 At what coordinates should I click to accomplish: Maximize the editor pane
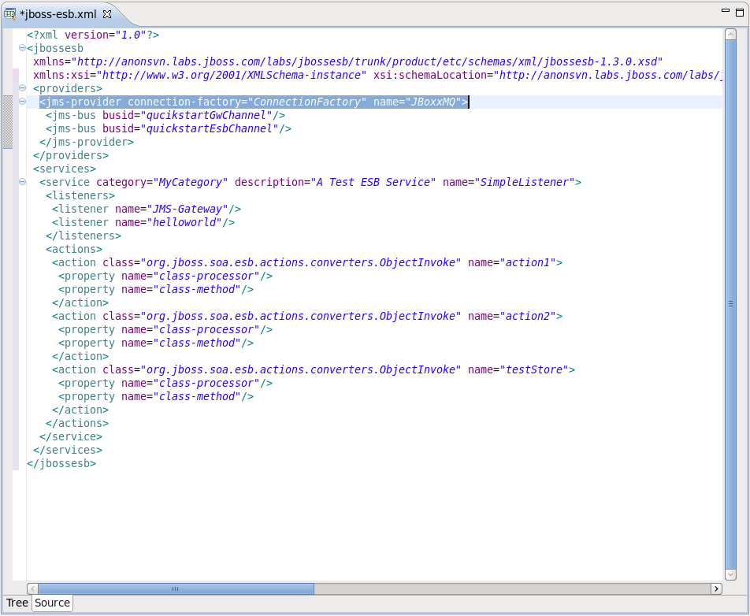click(x=739, y=11)
